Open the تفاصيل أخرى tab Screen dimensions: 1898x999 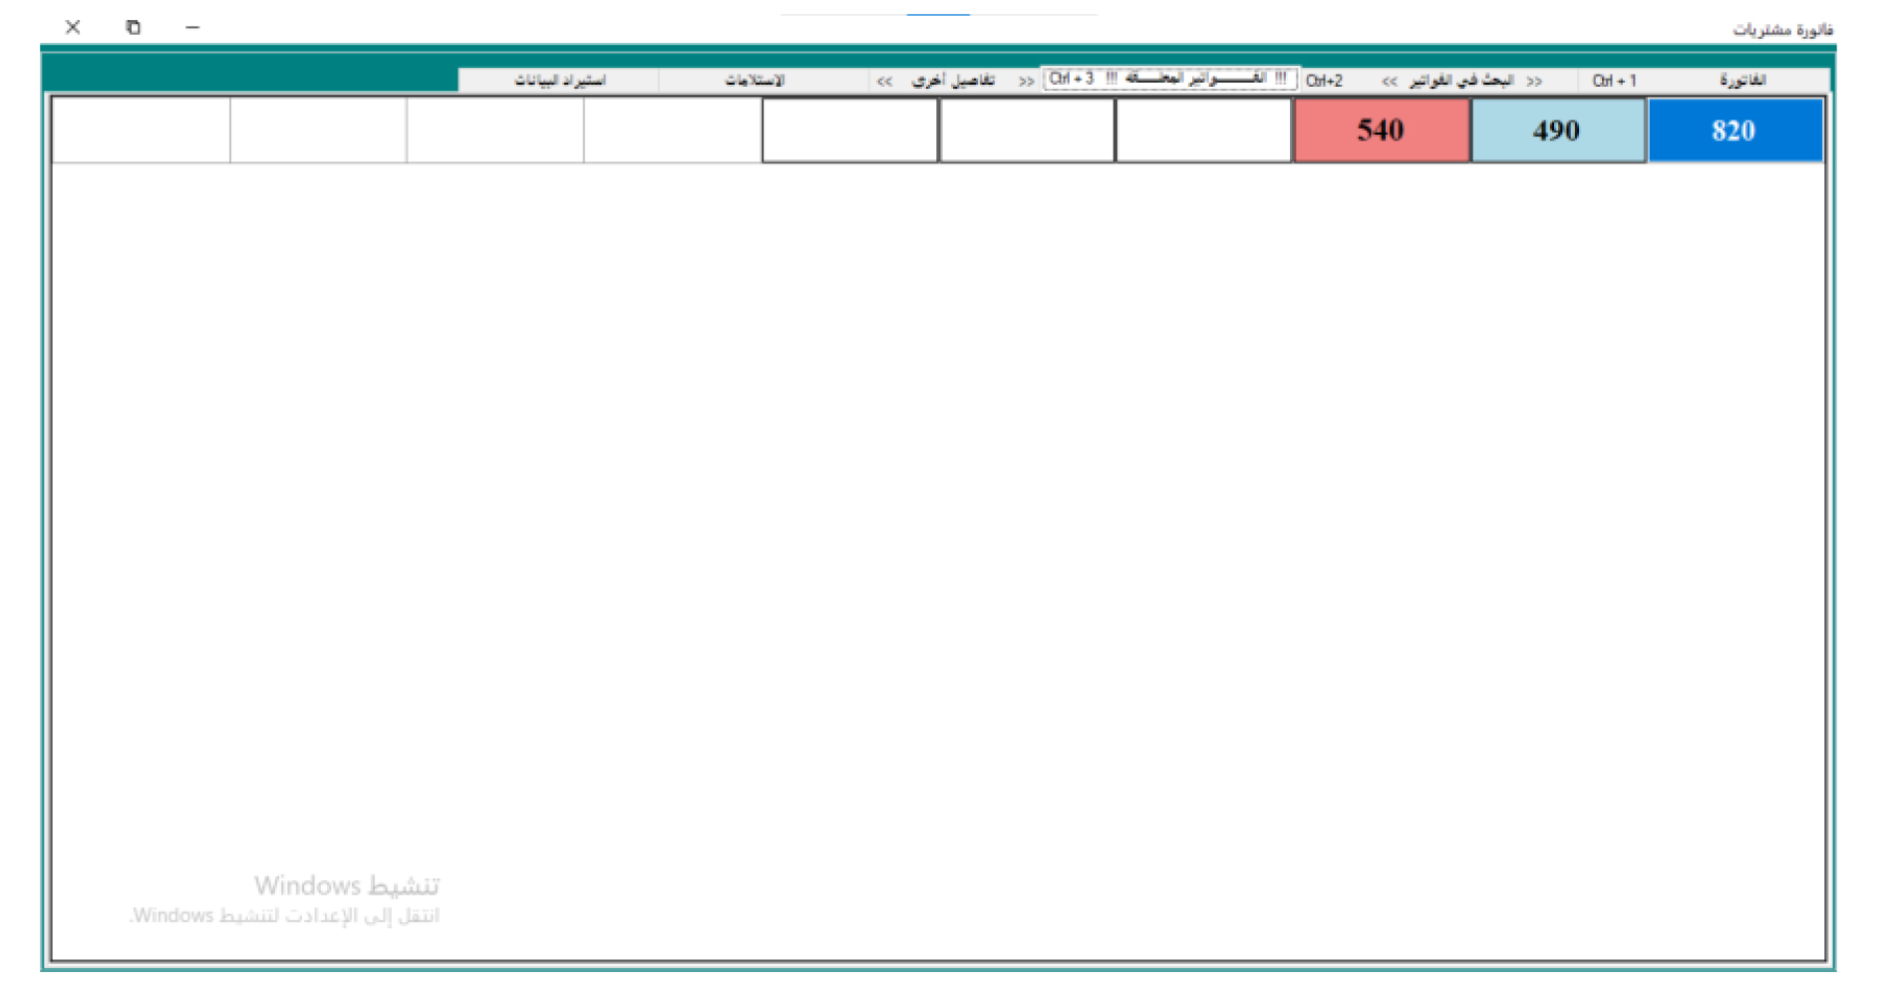(954, 80)
